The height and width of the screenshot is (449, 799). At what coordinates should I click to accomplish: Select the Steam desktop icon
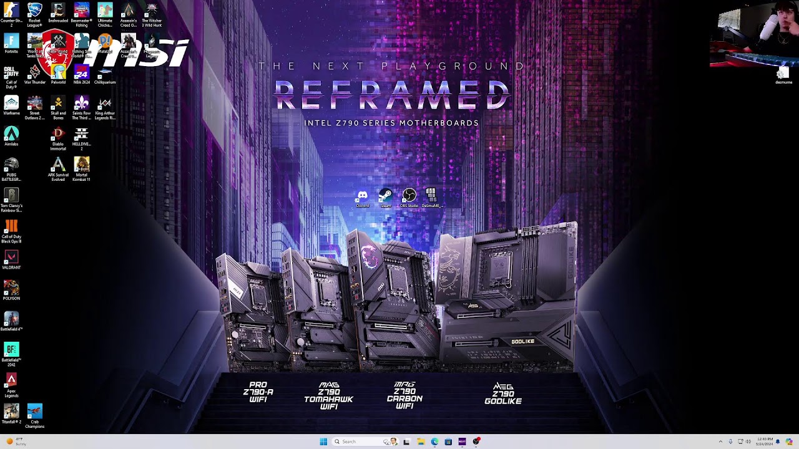pos(386,199)
